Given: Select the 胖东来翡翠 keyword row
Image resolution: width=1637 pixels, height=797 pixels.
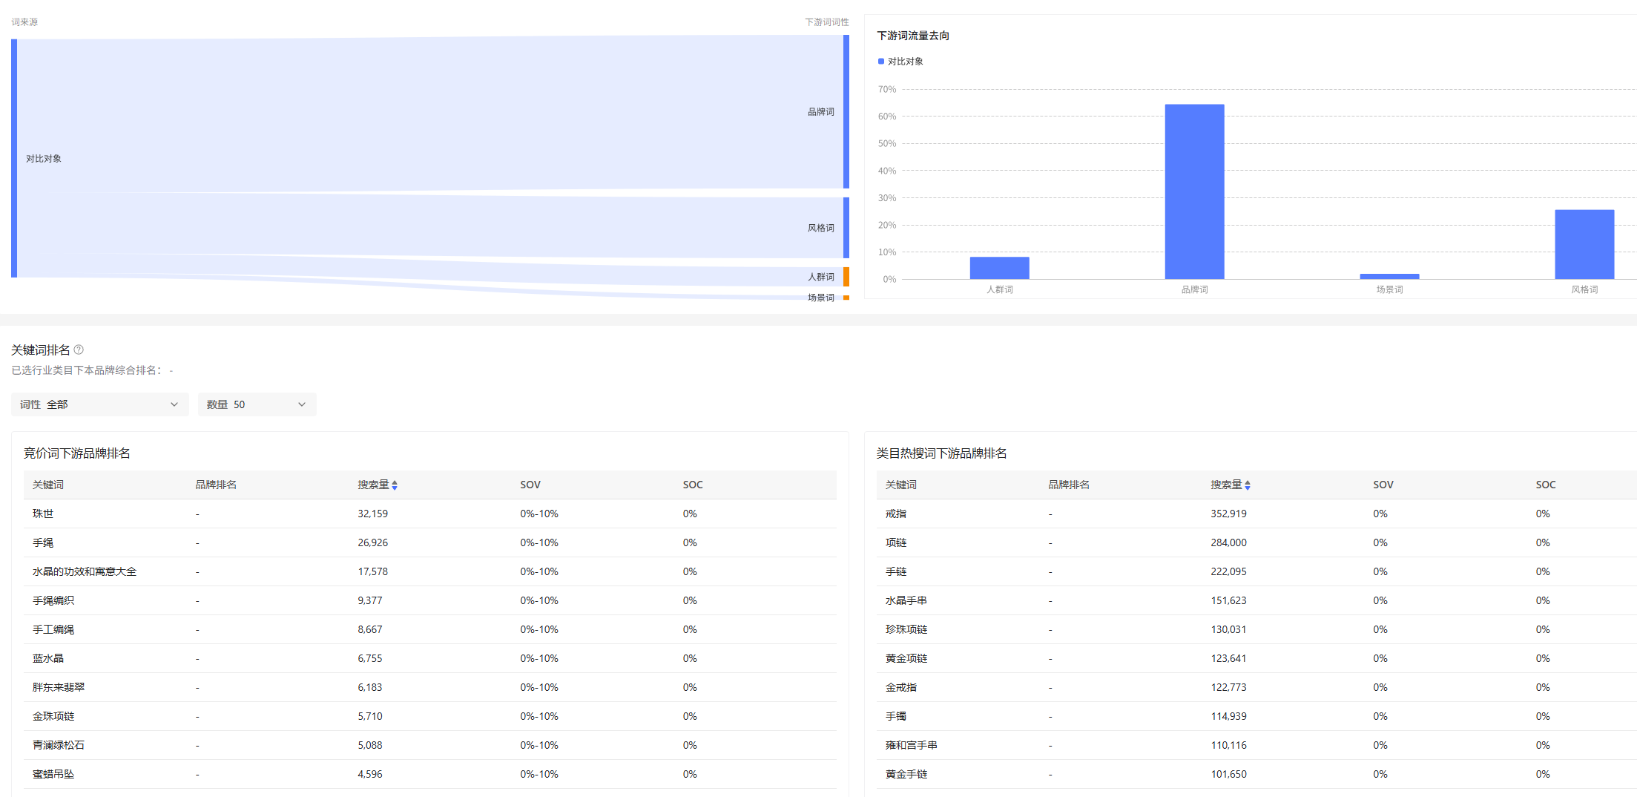Looking at the screenshot, I should coord(59,687).
